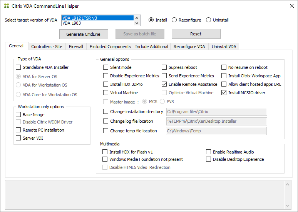Screen dimensions: 298x212
Task: Check Allow client hosted apps URL
Action: (224, 84)
